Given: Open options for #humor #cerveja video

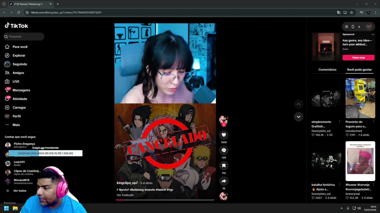Looking at the screenshot, I should coord(373,185).
